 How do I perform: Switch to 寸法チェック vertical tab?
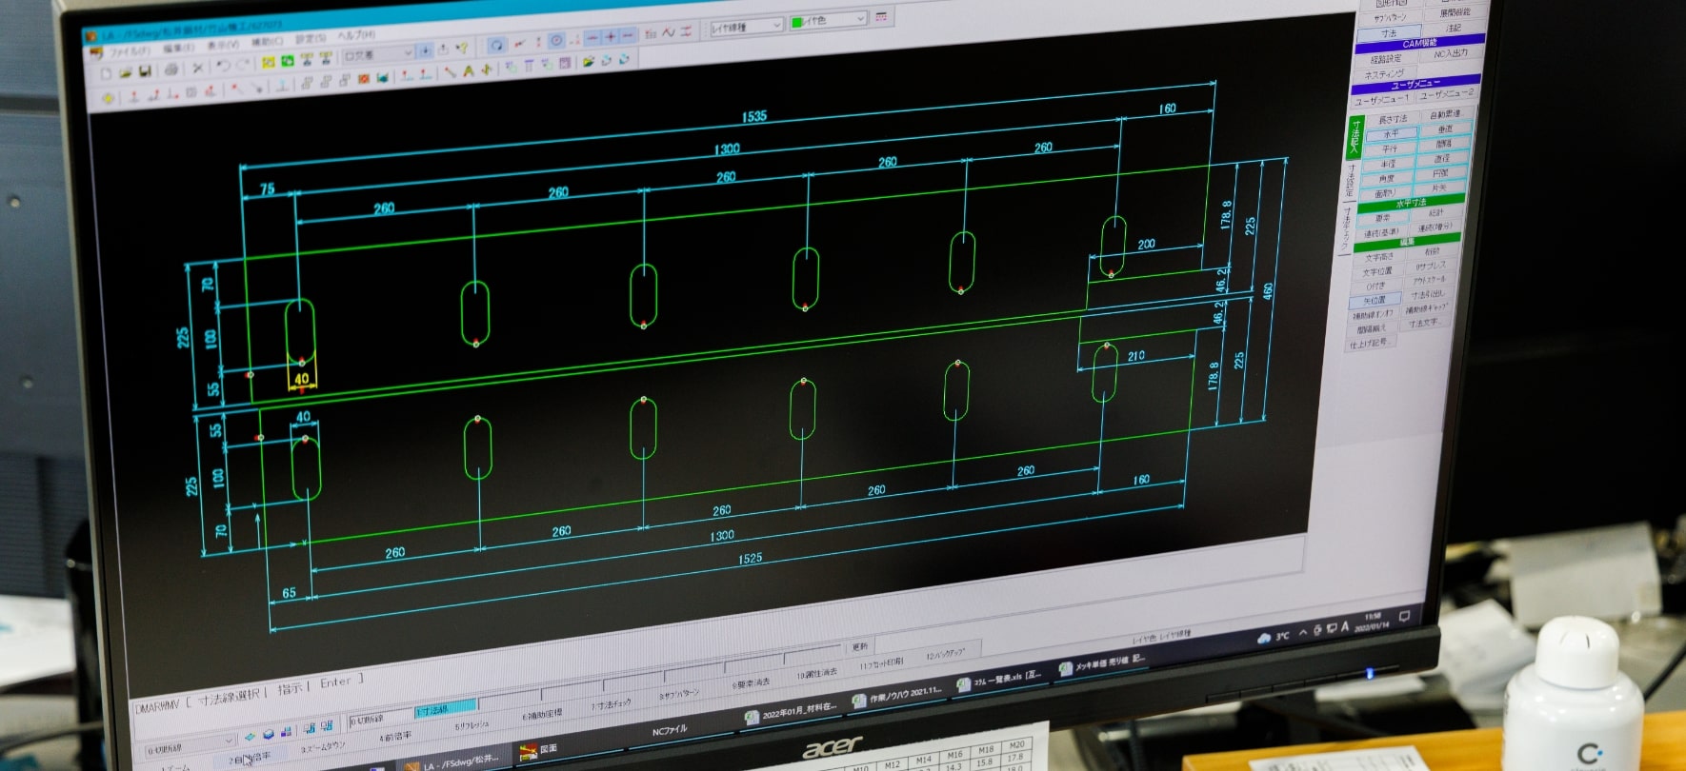[1346, 229]
